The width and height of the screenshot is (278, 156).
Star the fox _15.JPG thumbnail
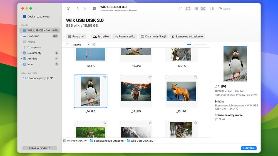pos(195,77)
